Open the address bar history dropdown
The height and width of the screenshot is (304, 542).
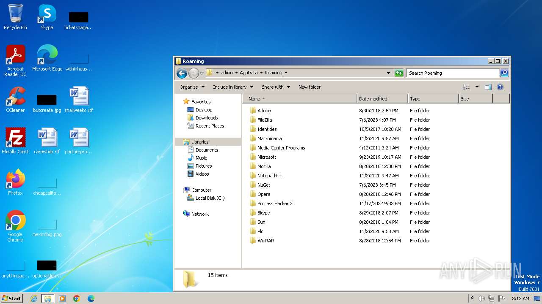(x=388, y=73)
